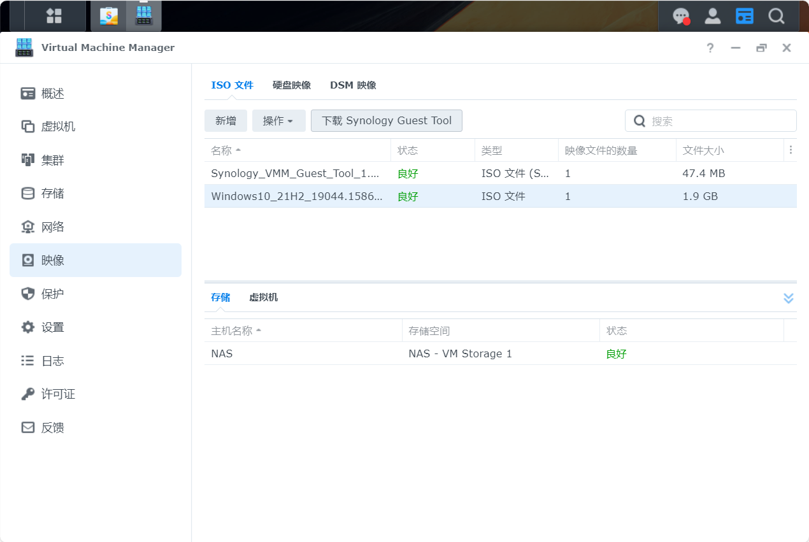
Task: Go to 虚拟机 in the sidebar
Action: [58, 127]
